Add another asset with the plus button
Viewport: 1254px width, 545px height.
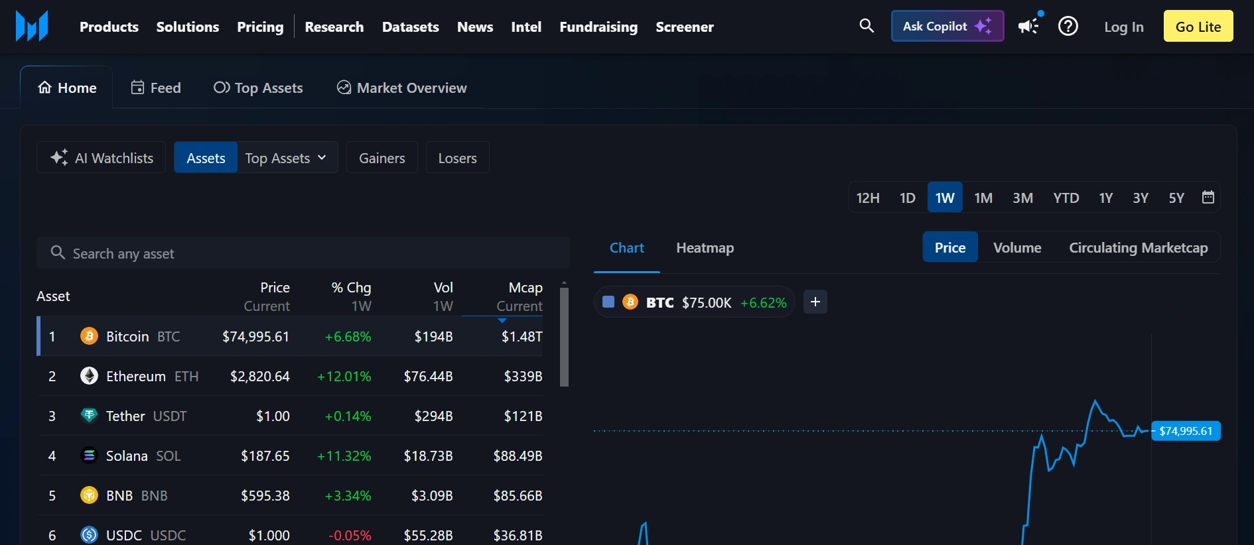(815, 302)
